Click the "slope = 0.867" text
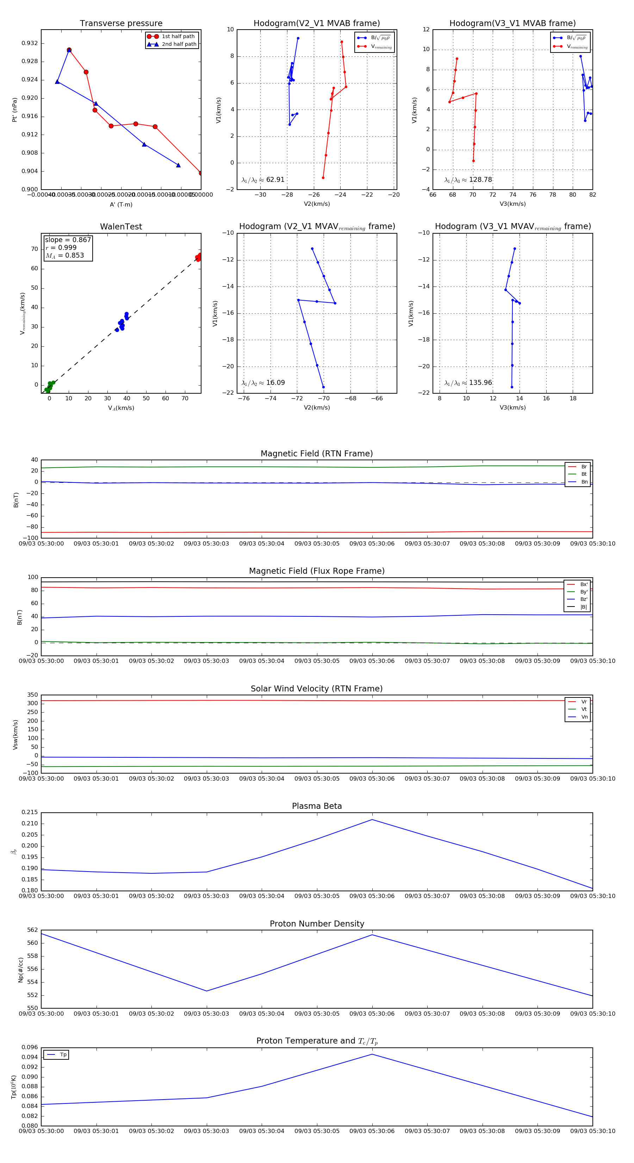This screenshot has height=1163, width=634. click(x=68, y=240)
